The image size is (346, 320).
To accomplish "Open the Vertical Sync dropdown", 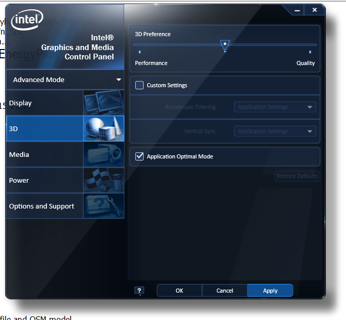I will [275, 131].
